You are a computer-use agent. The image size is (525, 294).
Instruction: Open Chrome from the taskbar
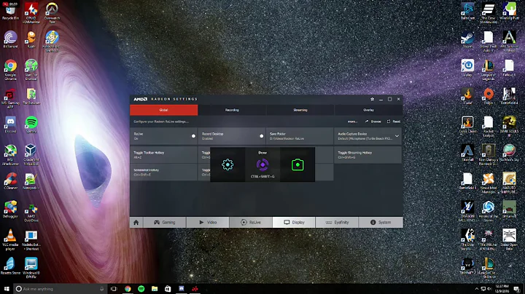point(128,289)
